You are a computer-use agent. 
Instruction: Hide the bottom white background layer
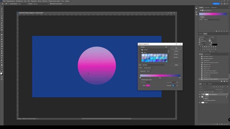200,102
